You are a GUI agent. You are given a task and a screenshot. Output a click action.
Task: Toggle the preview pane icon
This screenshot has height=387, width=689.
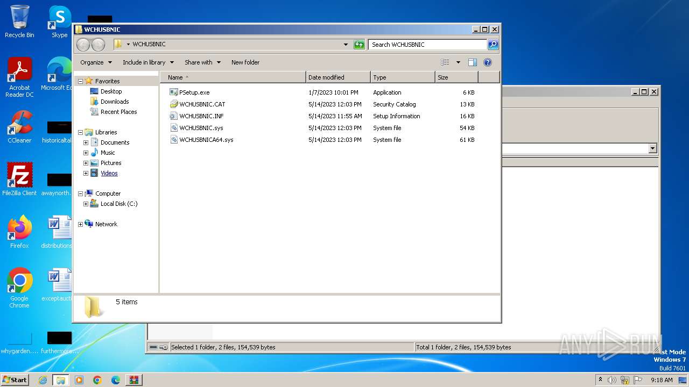[x=473, y=62]
